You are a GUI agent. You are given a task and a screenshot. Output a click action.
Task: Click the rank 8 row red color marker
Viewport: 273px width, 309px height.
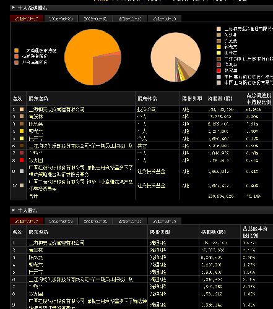coord(22,160)
